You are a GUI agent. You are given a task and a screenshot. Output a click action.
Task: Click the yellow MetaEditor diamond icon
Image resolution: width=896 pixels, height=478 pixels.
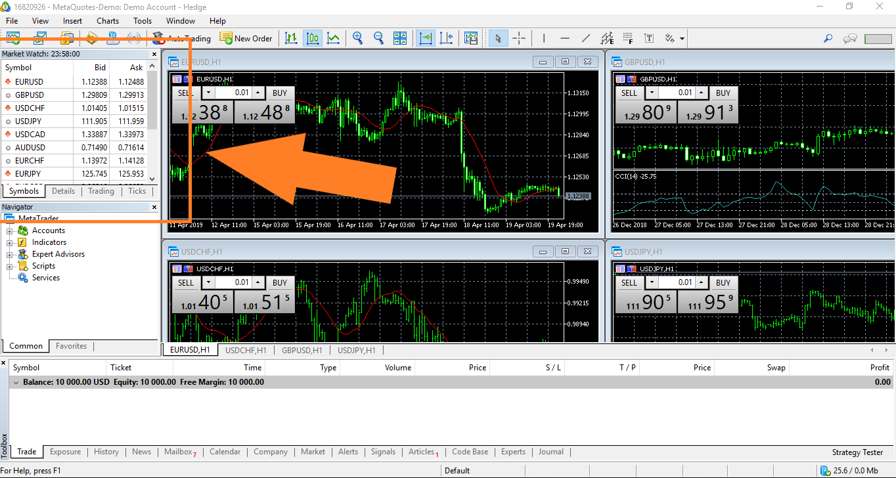(91, 38)
